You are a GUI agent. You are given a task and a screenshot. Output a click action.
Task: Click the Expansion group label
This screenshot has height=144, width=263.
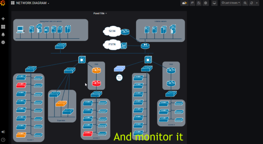tap(61, 120)
